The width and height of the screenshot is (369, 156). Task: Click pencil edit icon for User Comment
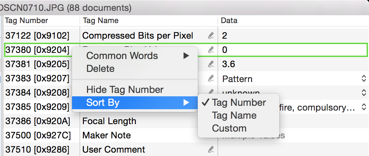[211, 150]
